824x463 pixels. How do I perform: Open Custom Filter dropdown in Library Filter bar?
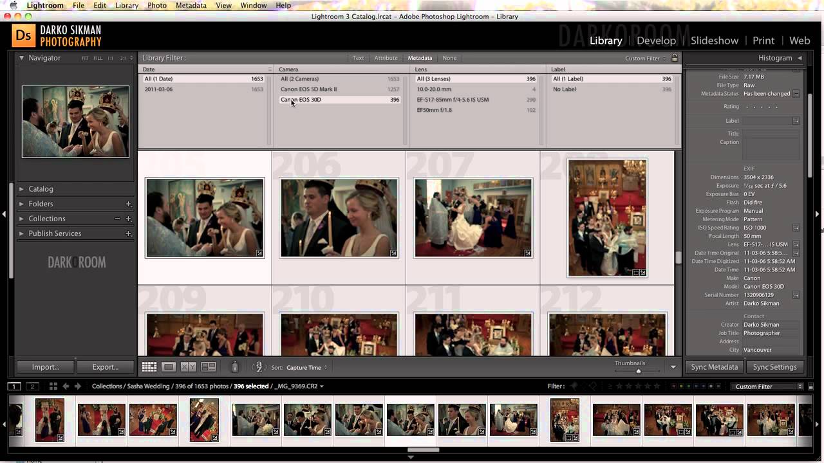pyautogui.click(x=646, y=59)
